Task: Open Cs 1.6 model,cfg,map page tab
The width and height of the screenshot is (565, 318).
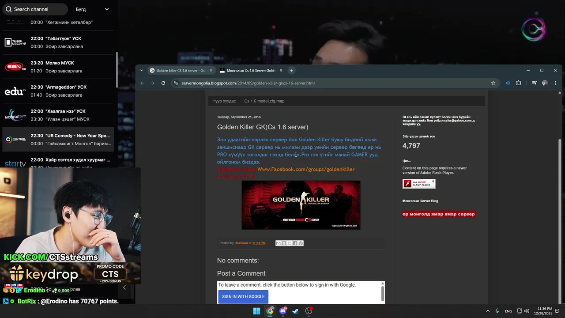Action: (264, 101)
